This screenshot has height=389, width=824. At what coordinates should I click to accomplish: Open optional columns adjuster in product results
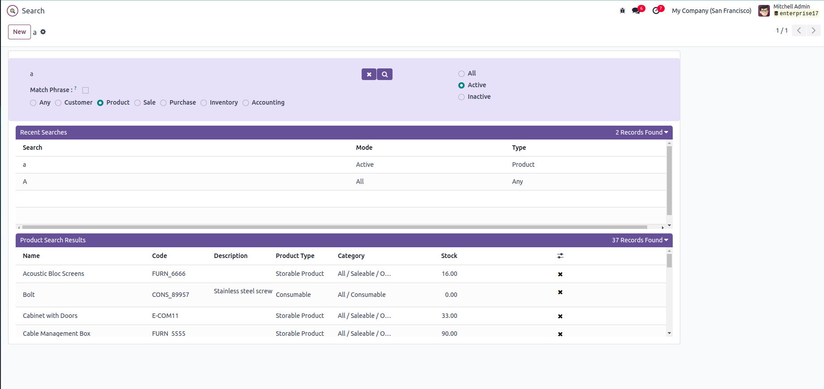point(560,256)
